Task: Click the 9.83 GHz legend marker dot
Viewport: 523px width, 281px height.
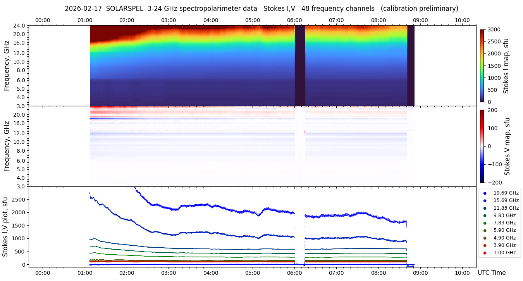Action: (485, 215)
